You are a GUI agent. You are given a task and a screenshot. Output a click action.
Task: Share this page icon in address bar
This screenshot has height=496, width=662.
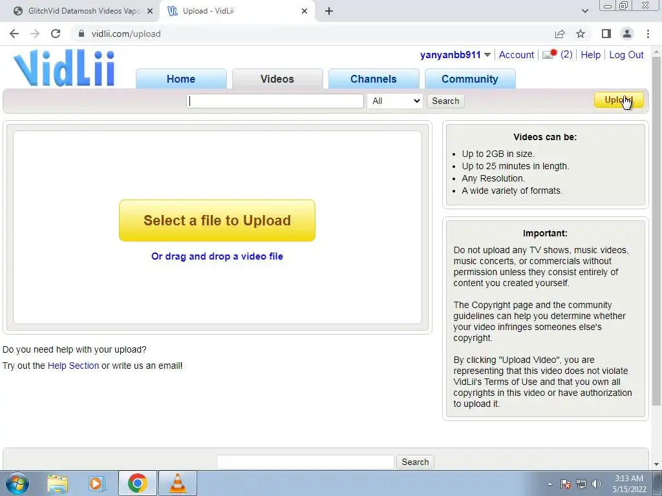560,34
